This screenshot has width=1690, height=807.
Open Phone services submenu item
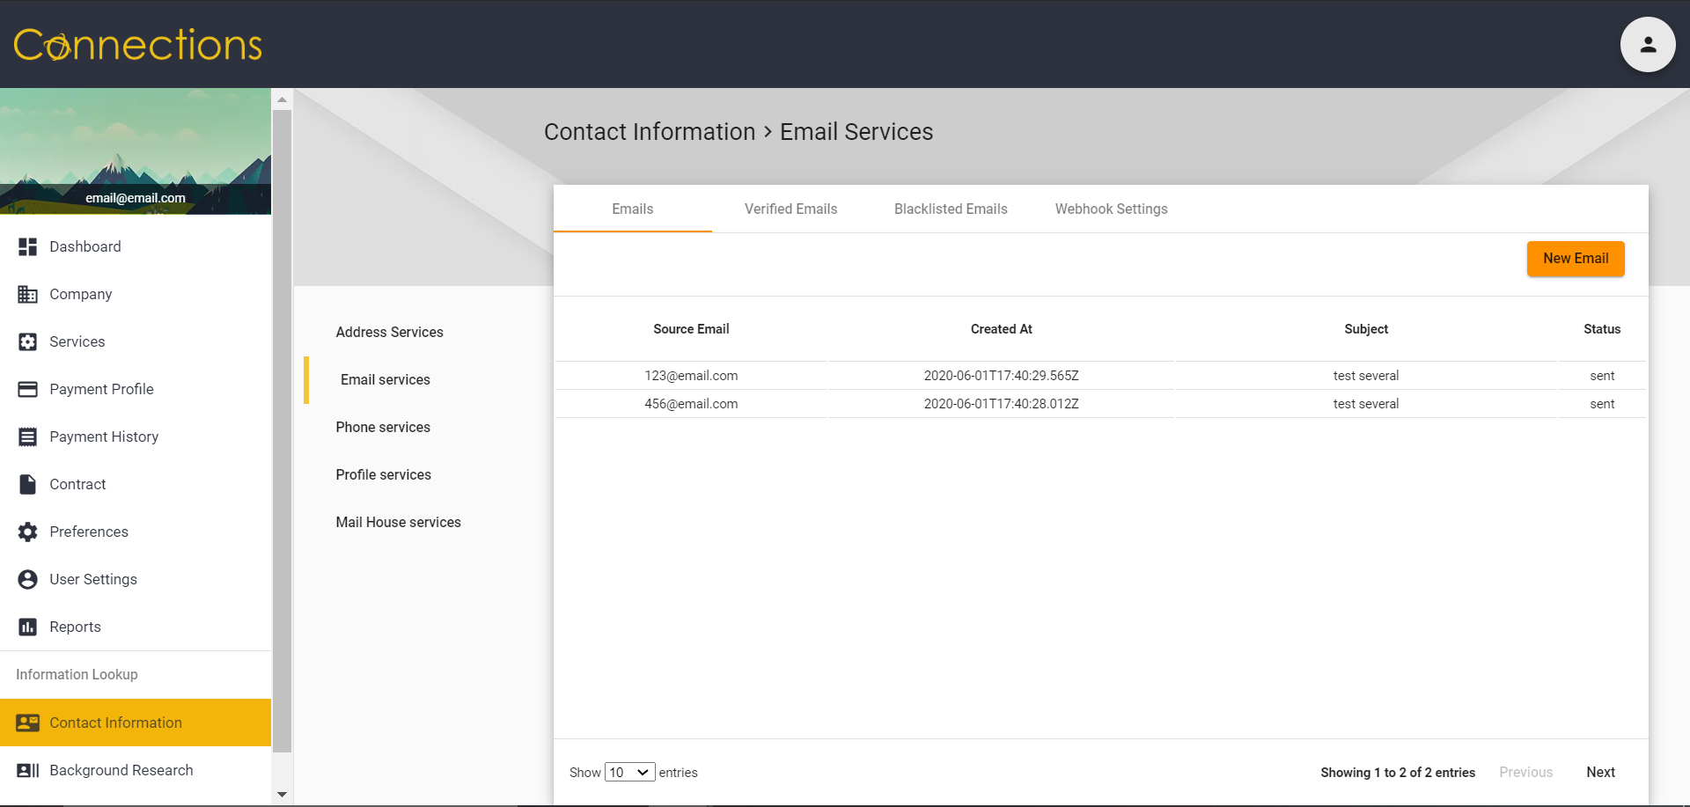click(x=383, y=427)
